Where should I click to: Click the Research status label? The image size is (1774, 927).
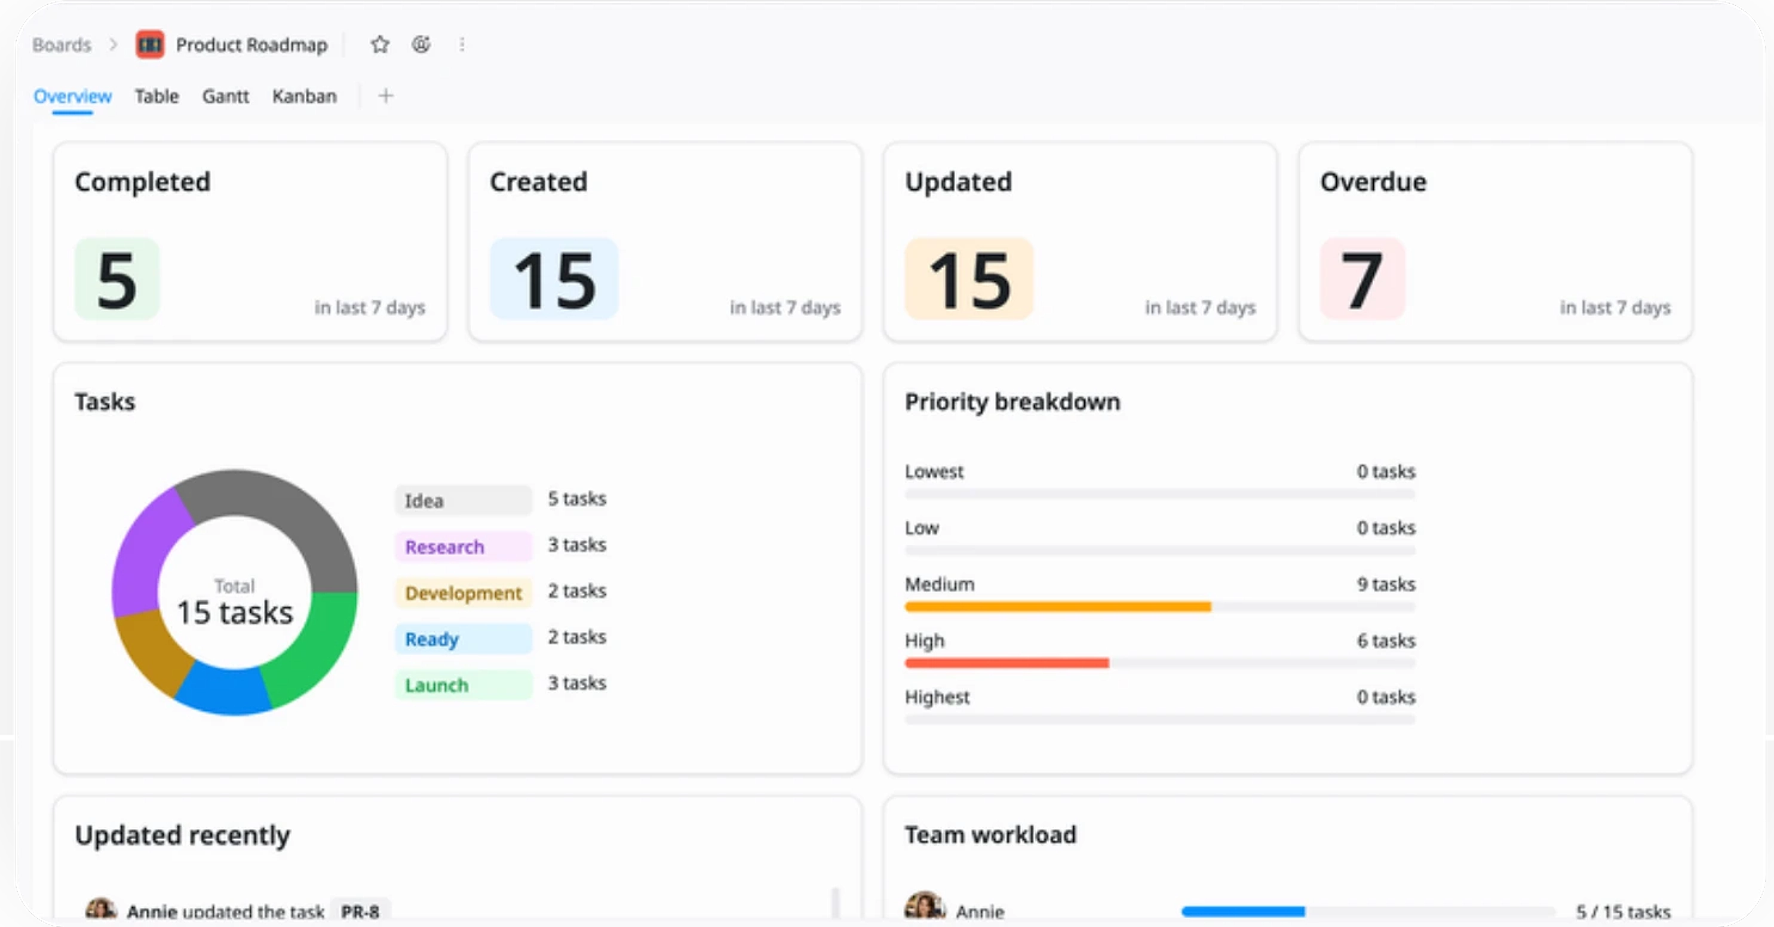(464, 546)
